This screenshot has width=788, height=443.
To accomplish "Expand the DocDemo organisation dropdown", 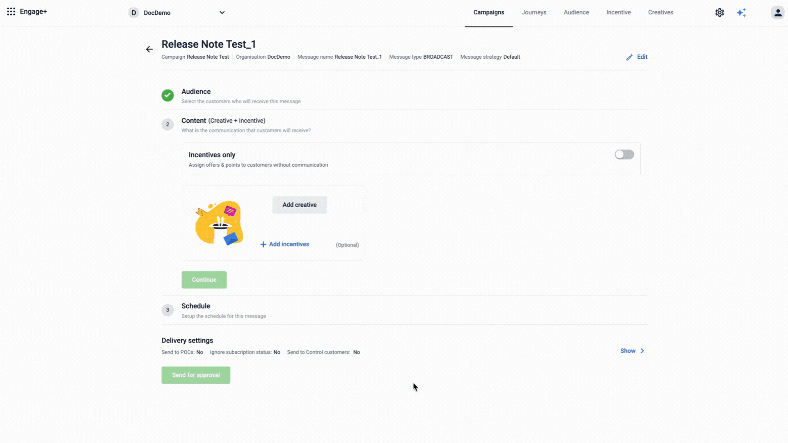I will pyautogui.click(x=222, y=13).
